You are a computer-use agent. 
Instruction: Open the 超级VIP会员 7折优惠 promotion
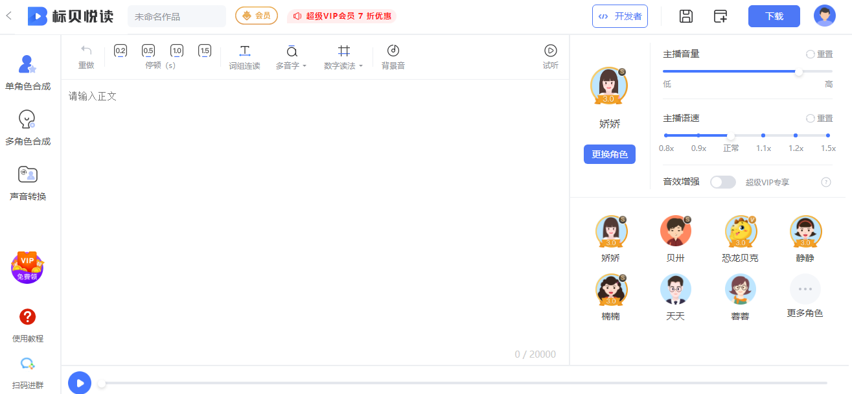click(x=341, y=16)
